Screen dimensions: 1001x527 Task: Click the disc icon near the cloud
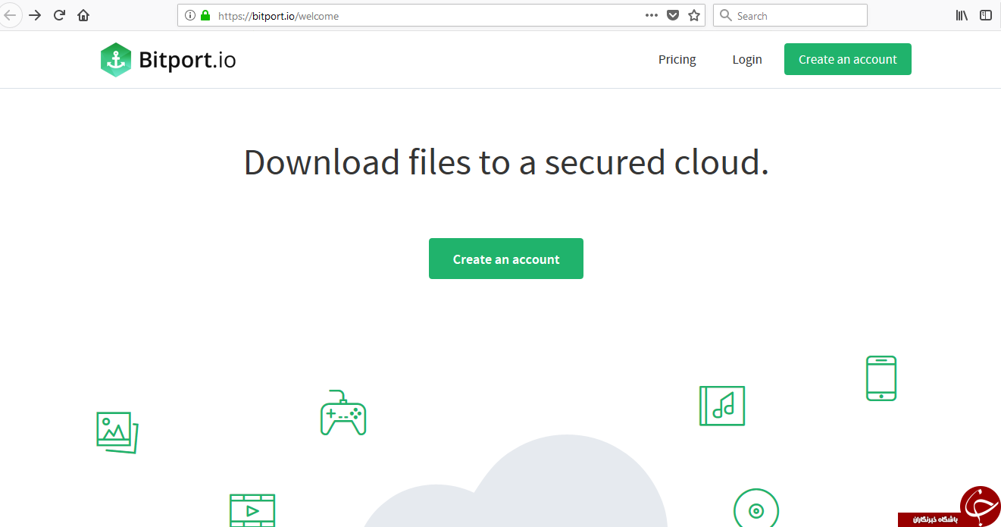[x=756, y=508]
